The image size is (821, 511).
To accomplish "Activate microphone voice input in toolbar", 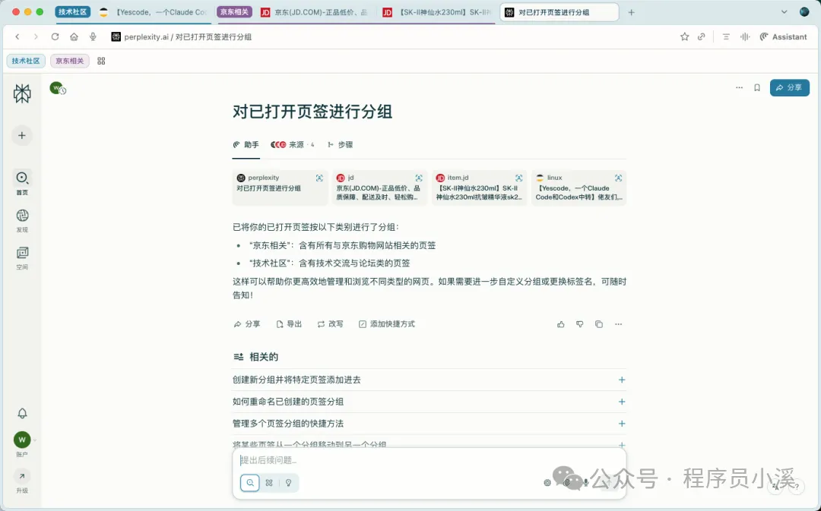I will tap(93, 36).
